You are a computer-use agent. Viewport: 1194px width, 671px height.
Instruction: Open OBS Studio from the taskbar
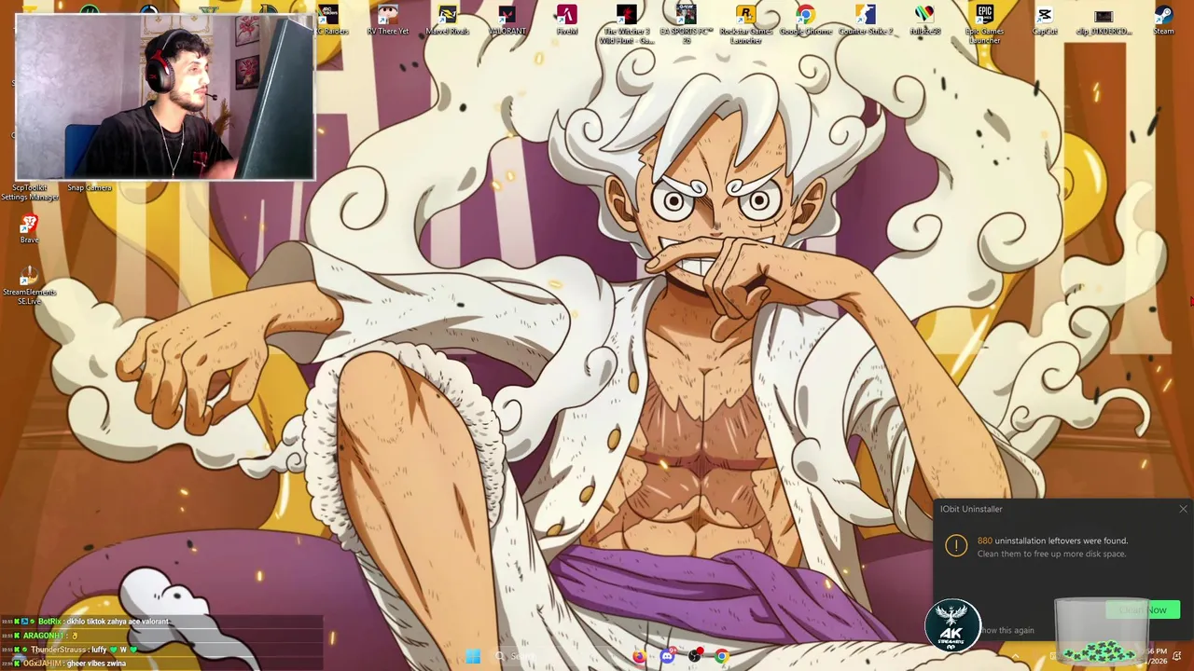pos(695,657)
